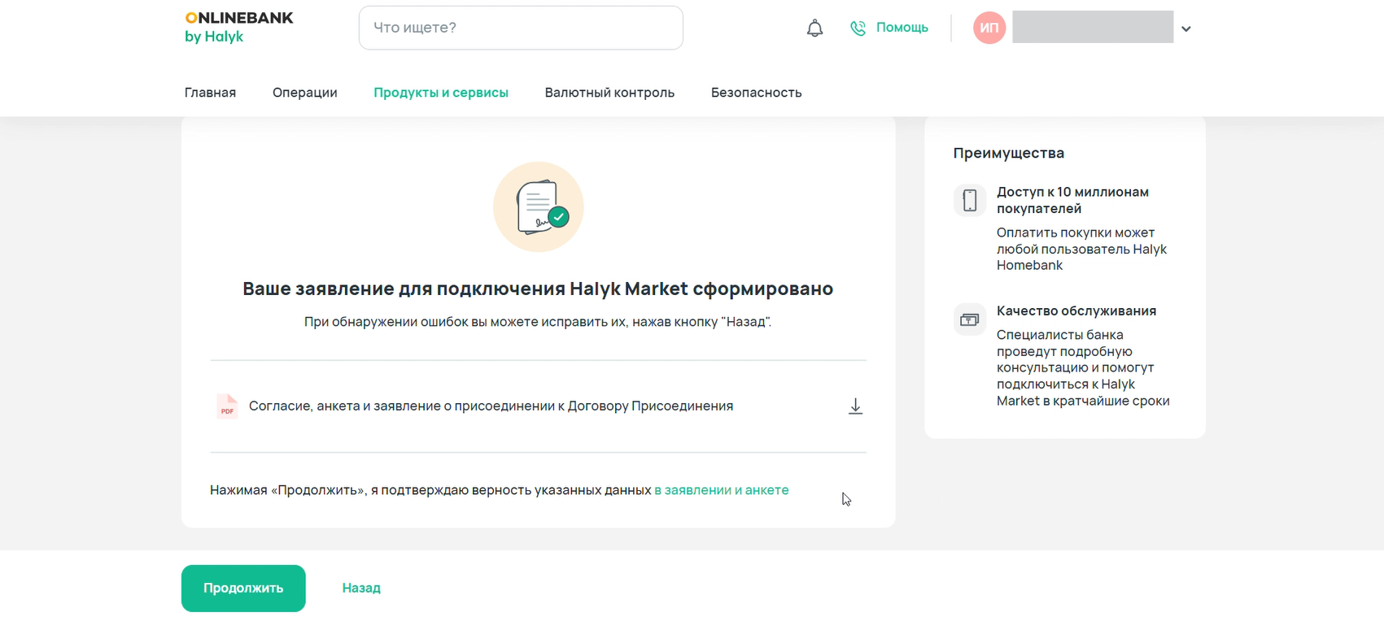Focus the 'Что ищете?' search field
The image size is (1384, 621).
pos(521,28)
